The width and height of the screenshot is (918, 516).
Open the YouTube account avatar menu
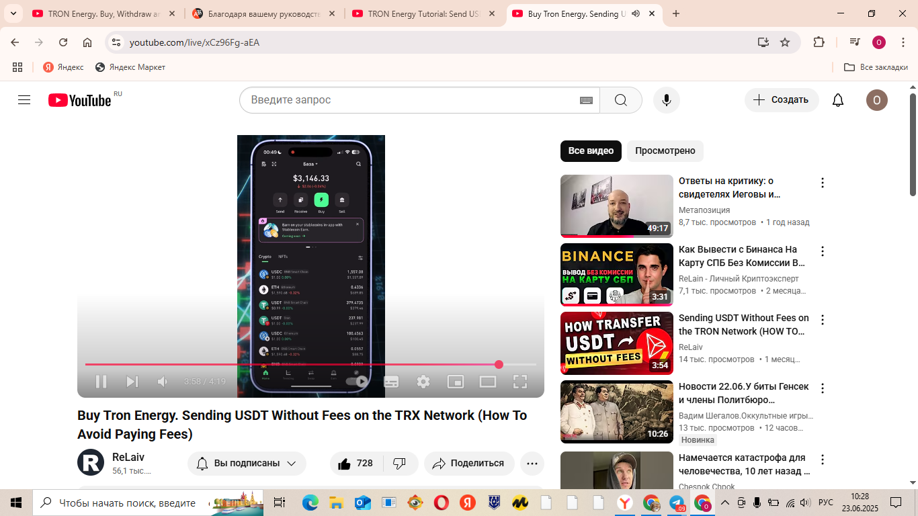[x=876, y=100]
